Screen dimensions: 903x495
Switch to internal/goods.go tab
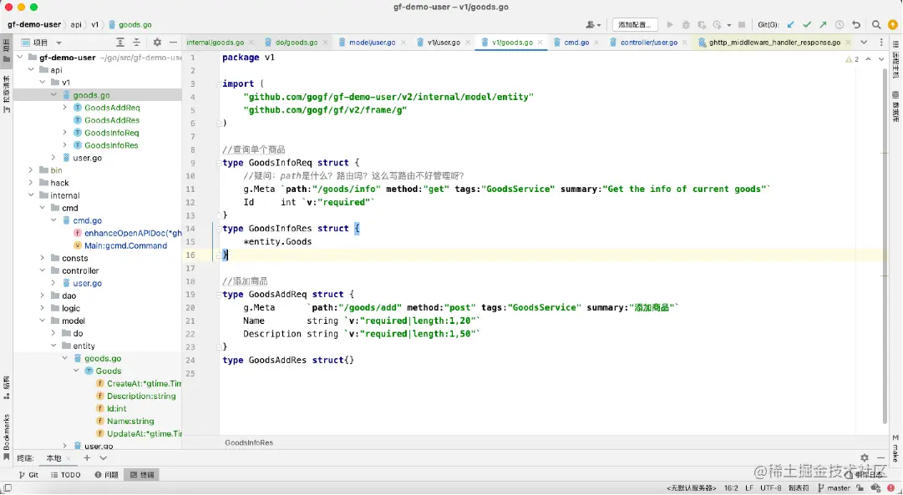pos(215,43)
